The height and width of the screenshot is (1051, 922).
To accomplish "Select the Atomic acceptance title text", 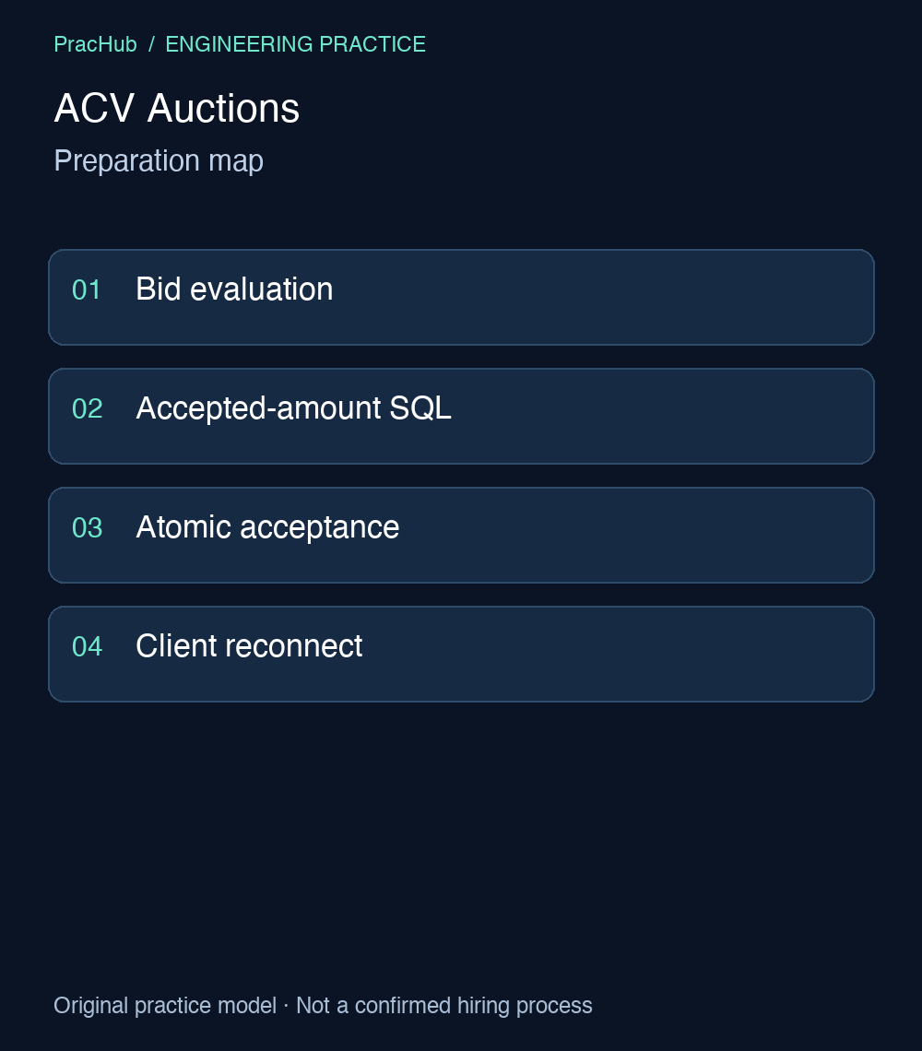I will (267, 527).
